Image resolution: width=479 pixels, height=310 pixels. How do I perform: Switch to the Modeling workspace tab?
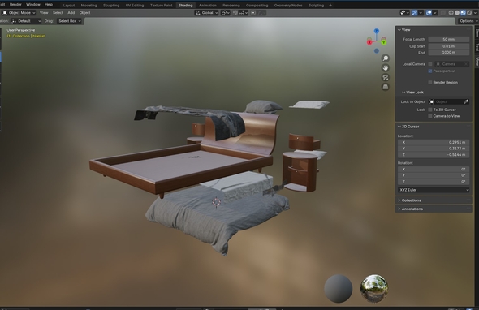[88, 6]
